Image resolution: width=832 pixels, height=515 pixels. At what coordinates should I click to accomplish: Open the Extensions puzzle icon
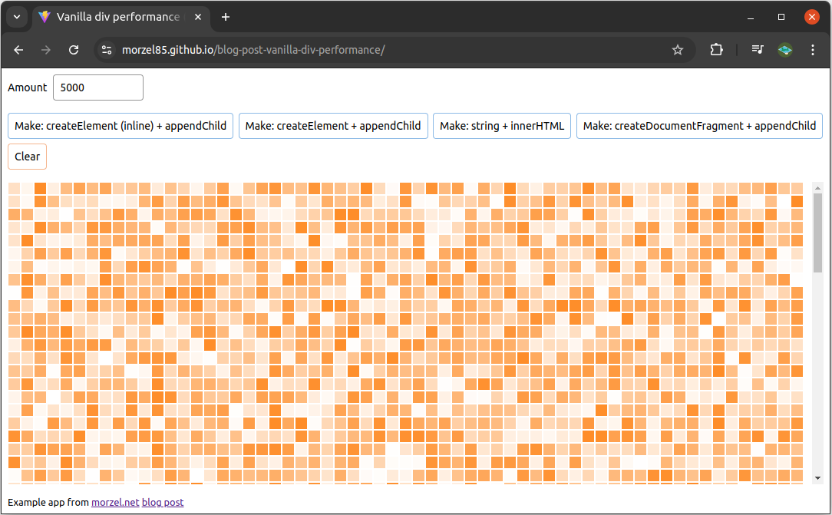click(x=716, y=50)
